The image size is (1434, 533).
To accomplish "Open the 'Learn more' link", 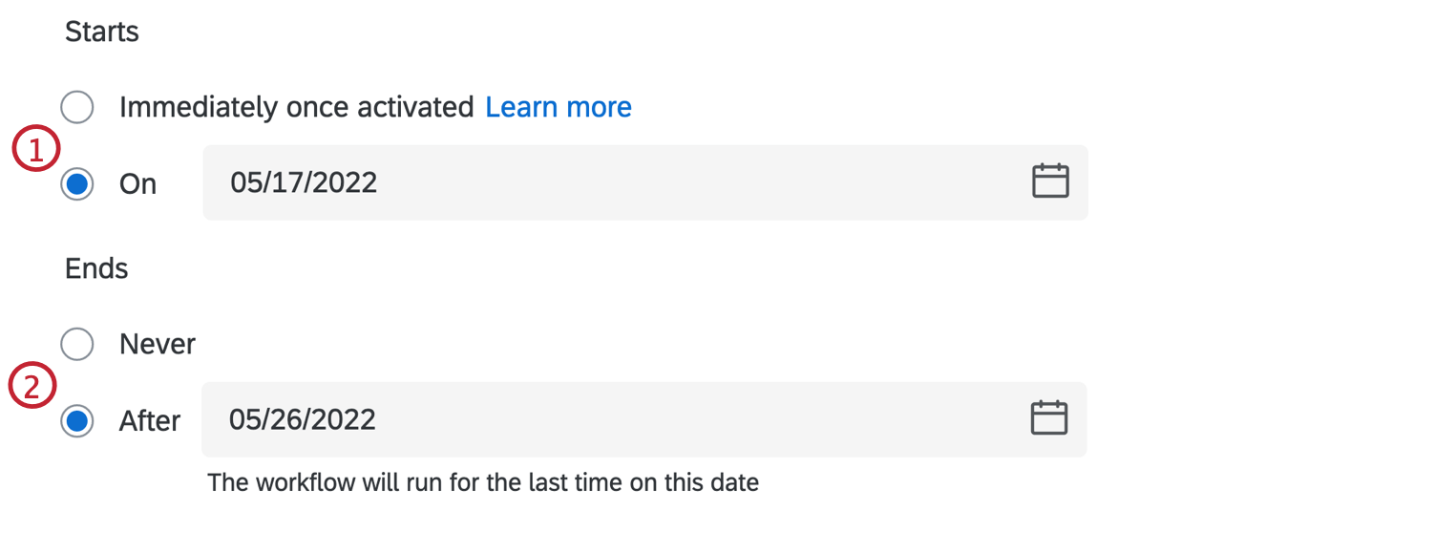I will coord(559,107).
